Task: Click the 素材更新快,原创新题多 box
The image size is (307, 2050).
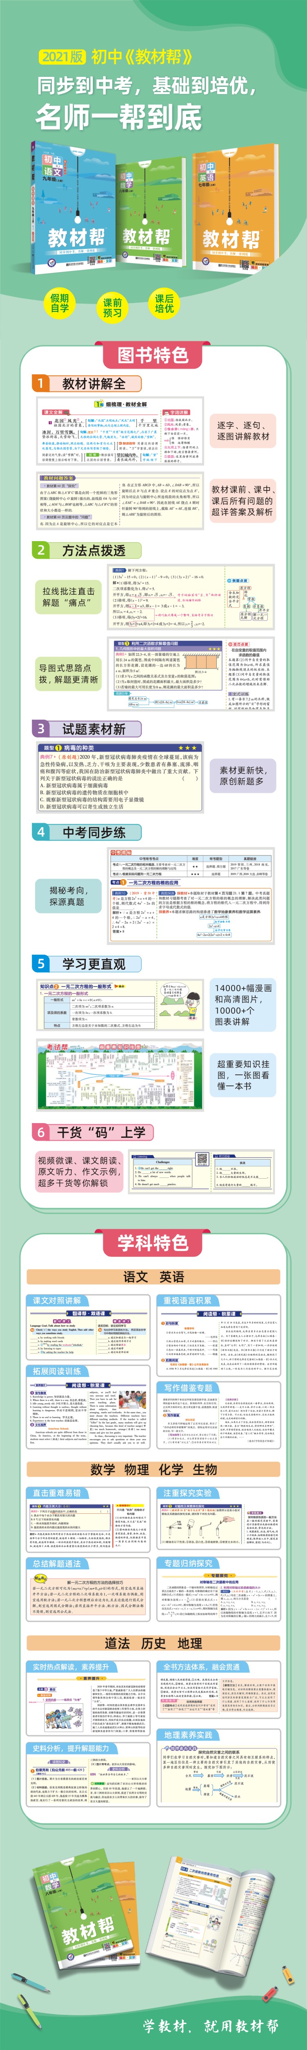Action: pyautogui.click(x=243, y=775)
